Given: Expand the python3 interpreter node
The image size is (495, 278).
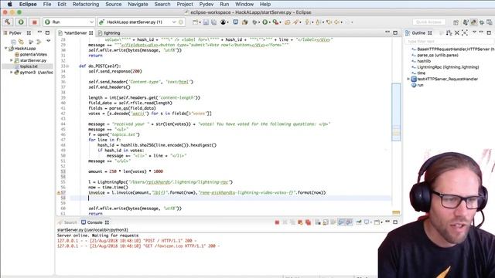Looking at the screenshot, I should tap(12, 72).
